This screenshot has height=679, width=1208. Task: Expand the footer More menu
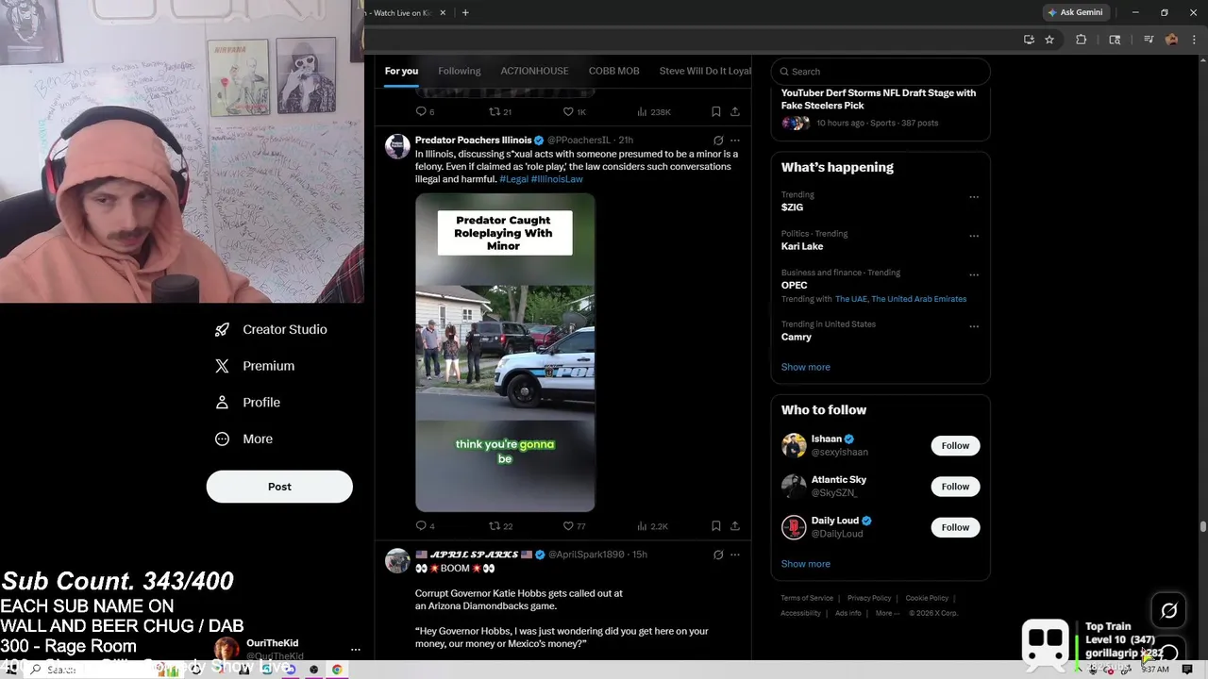click(886, 613)
